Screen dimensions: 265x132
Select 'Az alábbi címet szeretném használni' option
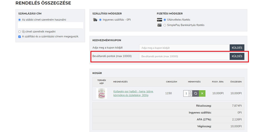(x=20, y=20)
